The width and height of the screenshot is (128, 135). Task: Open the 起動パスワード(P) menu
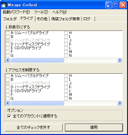coord(16,12)
